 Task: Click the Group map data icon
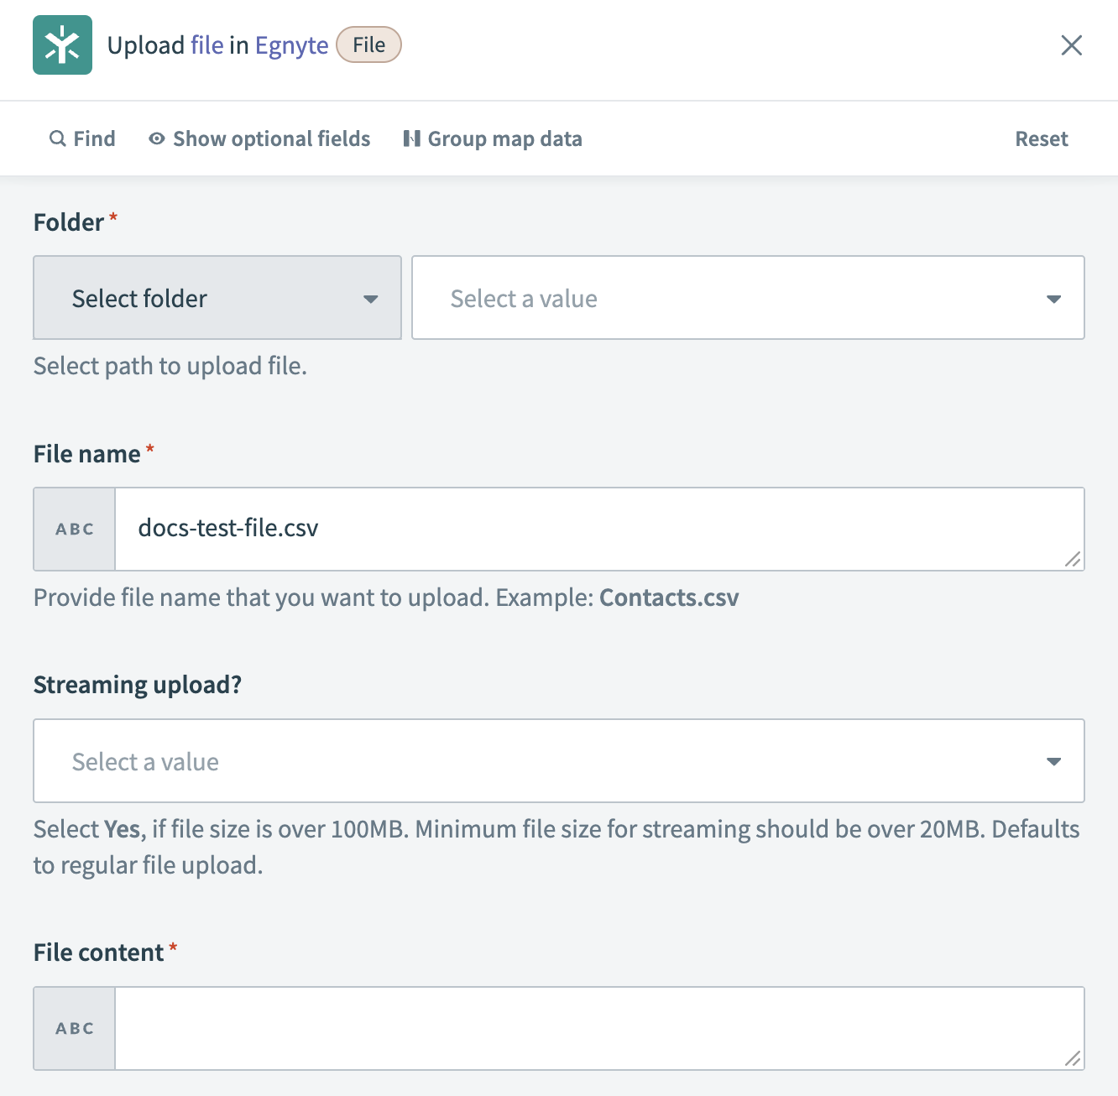(x=412, y=138)
